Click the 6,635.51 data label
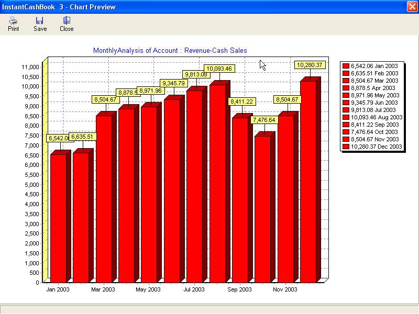The width and height of the screenshot is (419, 314). [82, 137]
